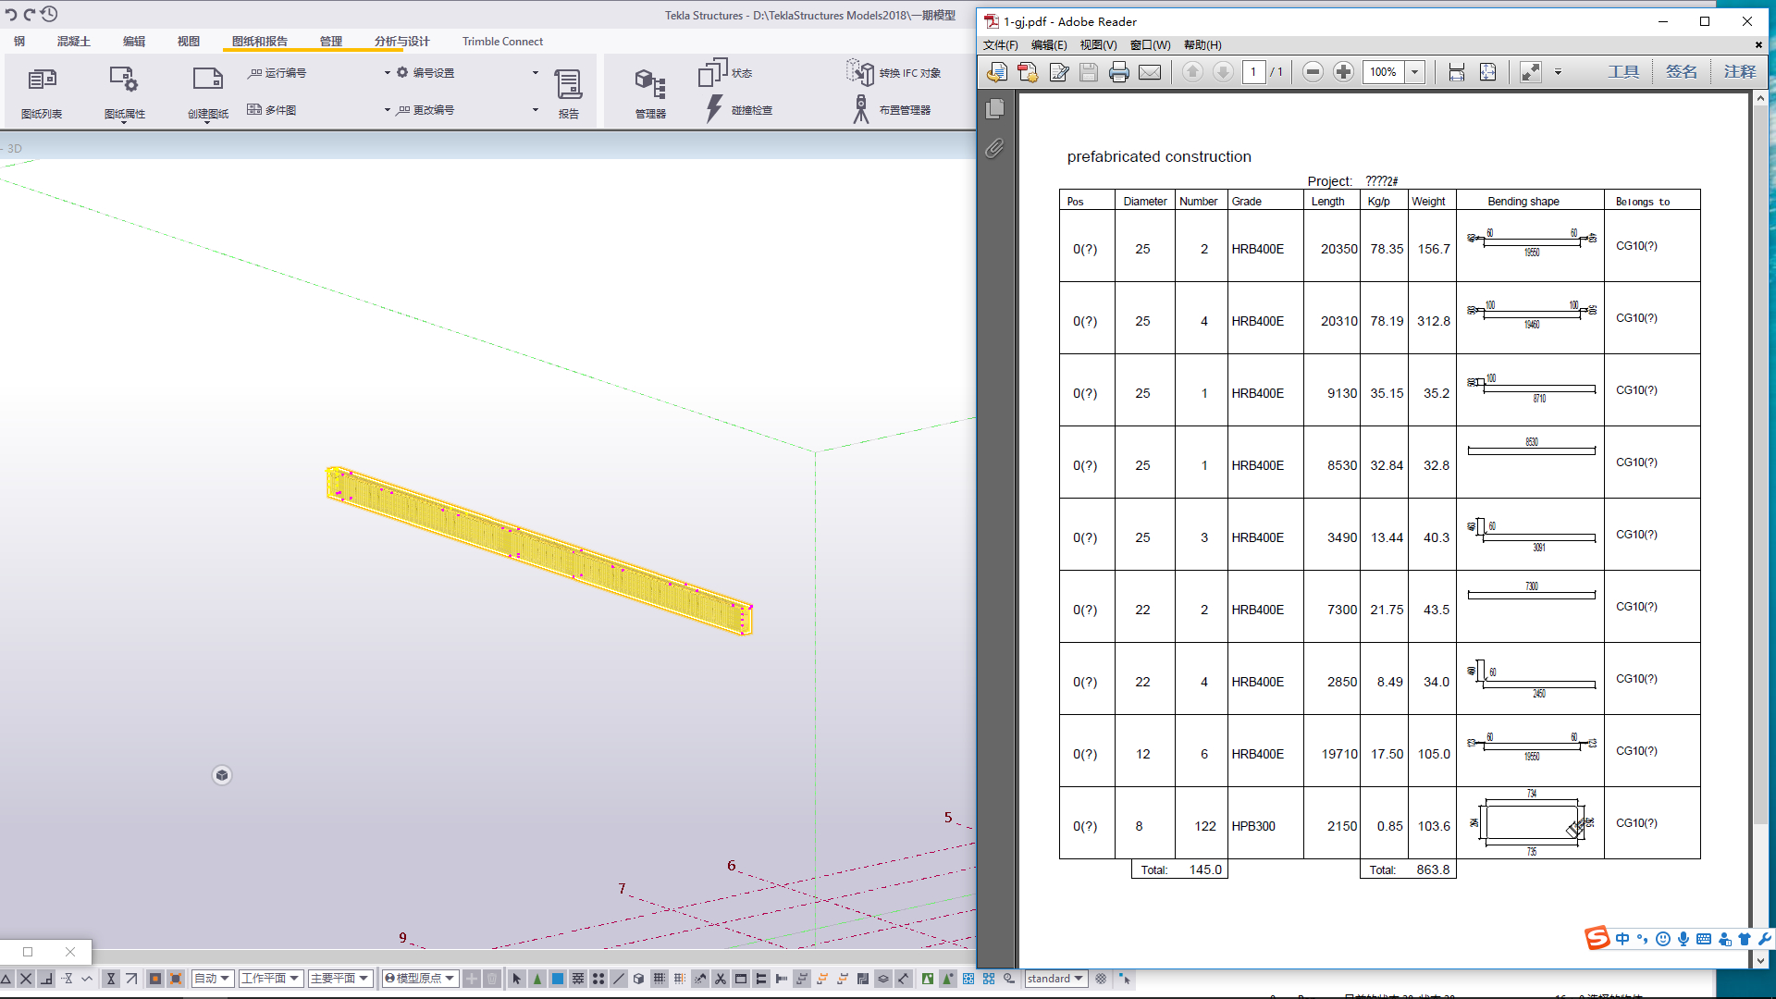Click the 工具 tools pane button

coord(1622,72)
